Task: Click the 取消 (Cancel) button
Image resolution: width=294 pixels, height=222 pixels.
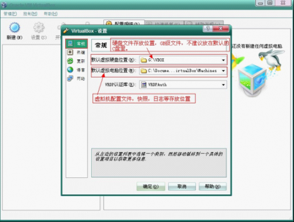Action: pyautogui.click(x=182, y=186)
